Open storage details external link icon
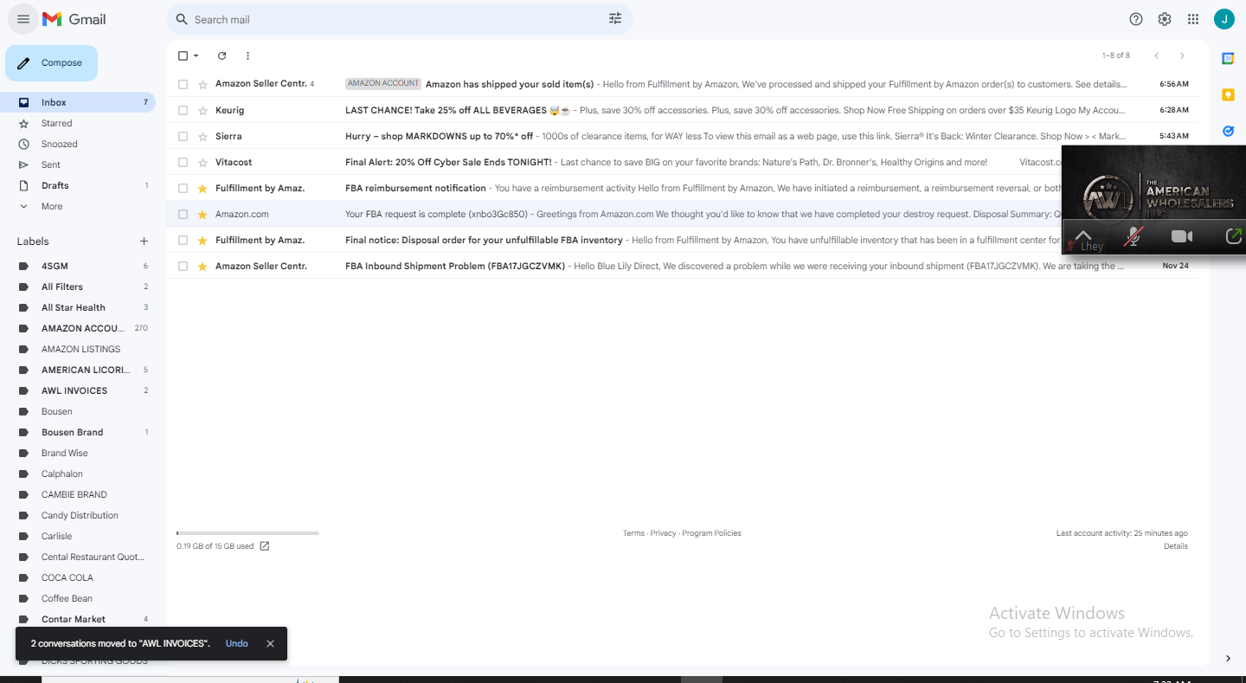The image size is (1246, 683). coord(265,546)
